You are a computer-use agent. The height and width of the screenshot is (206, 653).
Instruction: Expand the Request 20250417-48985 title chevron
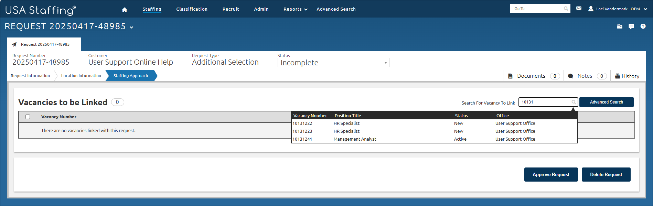point(131,27)
